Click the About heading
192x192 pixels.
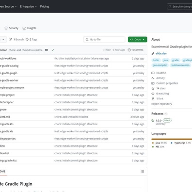click(156, 39)
